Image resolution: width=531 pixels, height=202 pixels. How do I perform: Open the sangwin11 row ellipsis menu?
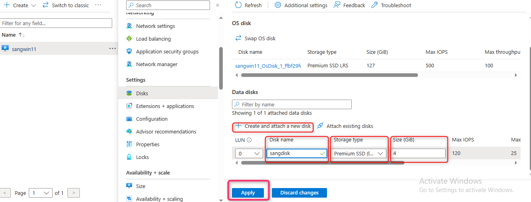click(x=113, y=49)
